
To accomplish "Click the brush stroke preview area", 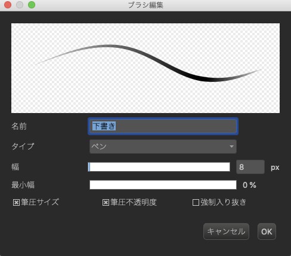I will tap(145, 68).
